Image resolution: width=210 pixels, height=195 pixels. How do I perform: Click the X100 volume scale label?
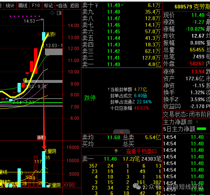click(x=69, y=185)
